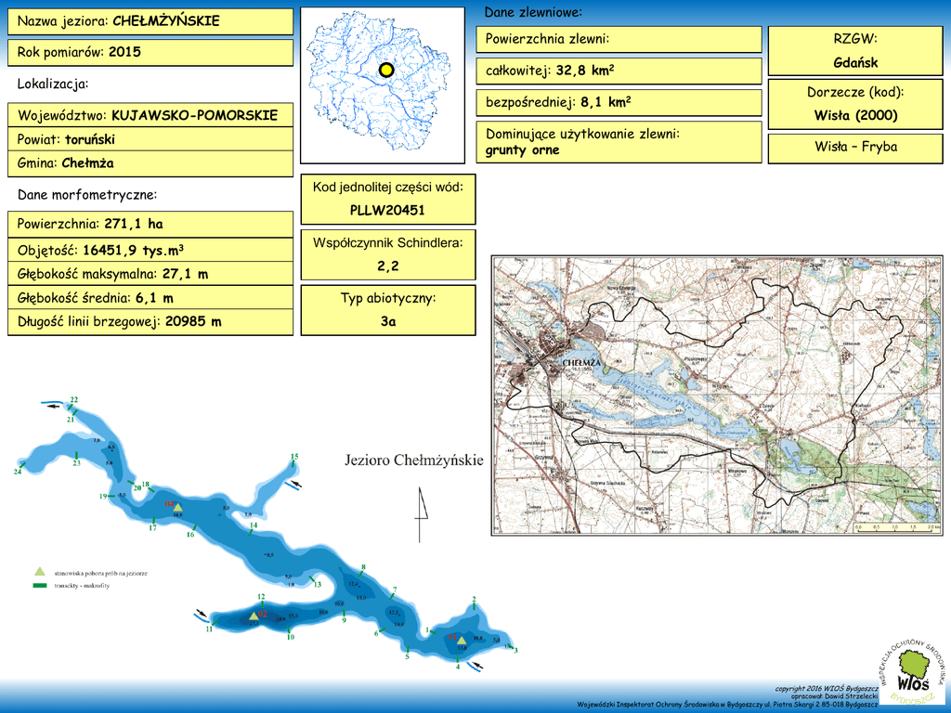Select the Typ abiotyczny 3a box
The height and width of the screenshot is (713, 951).
[387, 310]
